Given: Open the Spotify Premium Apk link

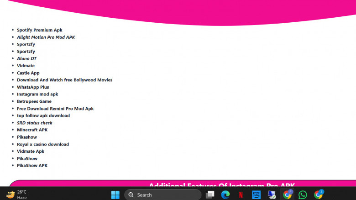Looking at the screenshot, I should click(40, 30).
